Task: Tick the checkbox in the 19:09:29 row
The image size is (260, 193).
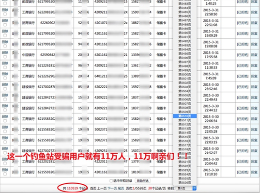Action: (5, 35)
